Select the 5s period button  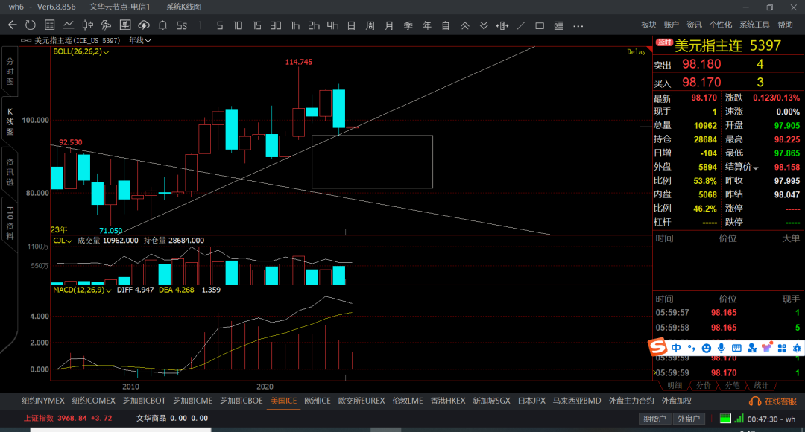182,25
